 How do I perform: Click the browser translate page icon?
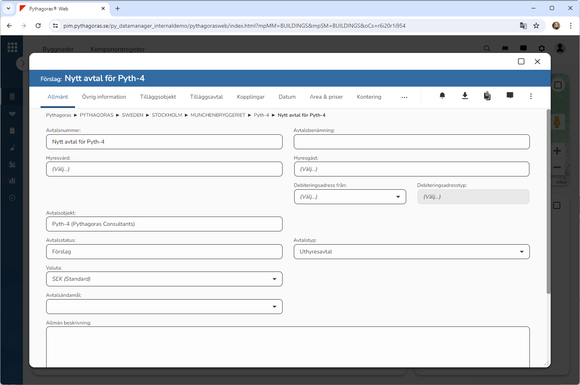pyautogui.click(x=523, y=26)
